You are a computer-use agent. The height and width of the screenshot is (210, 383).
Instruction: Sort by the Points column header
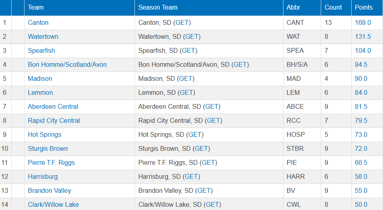pyautogui.click(x=364, y=8)
